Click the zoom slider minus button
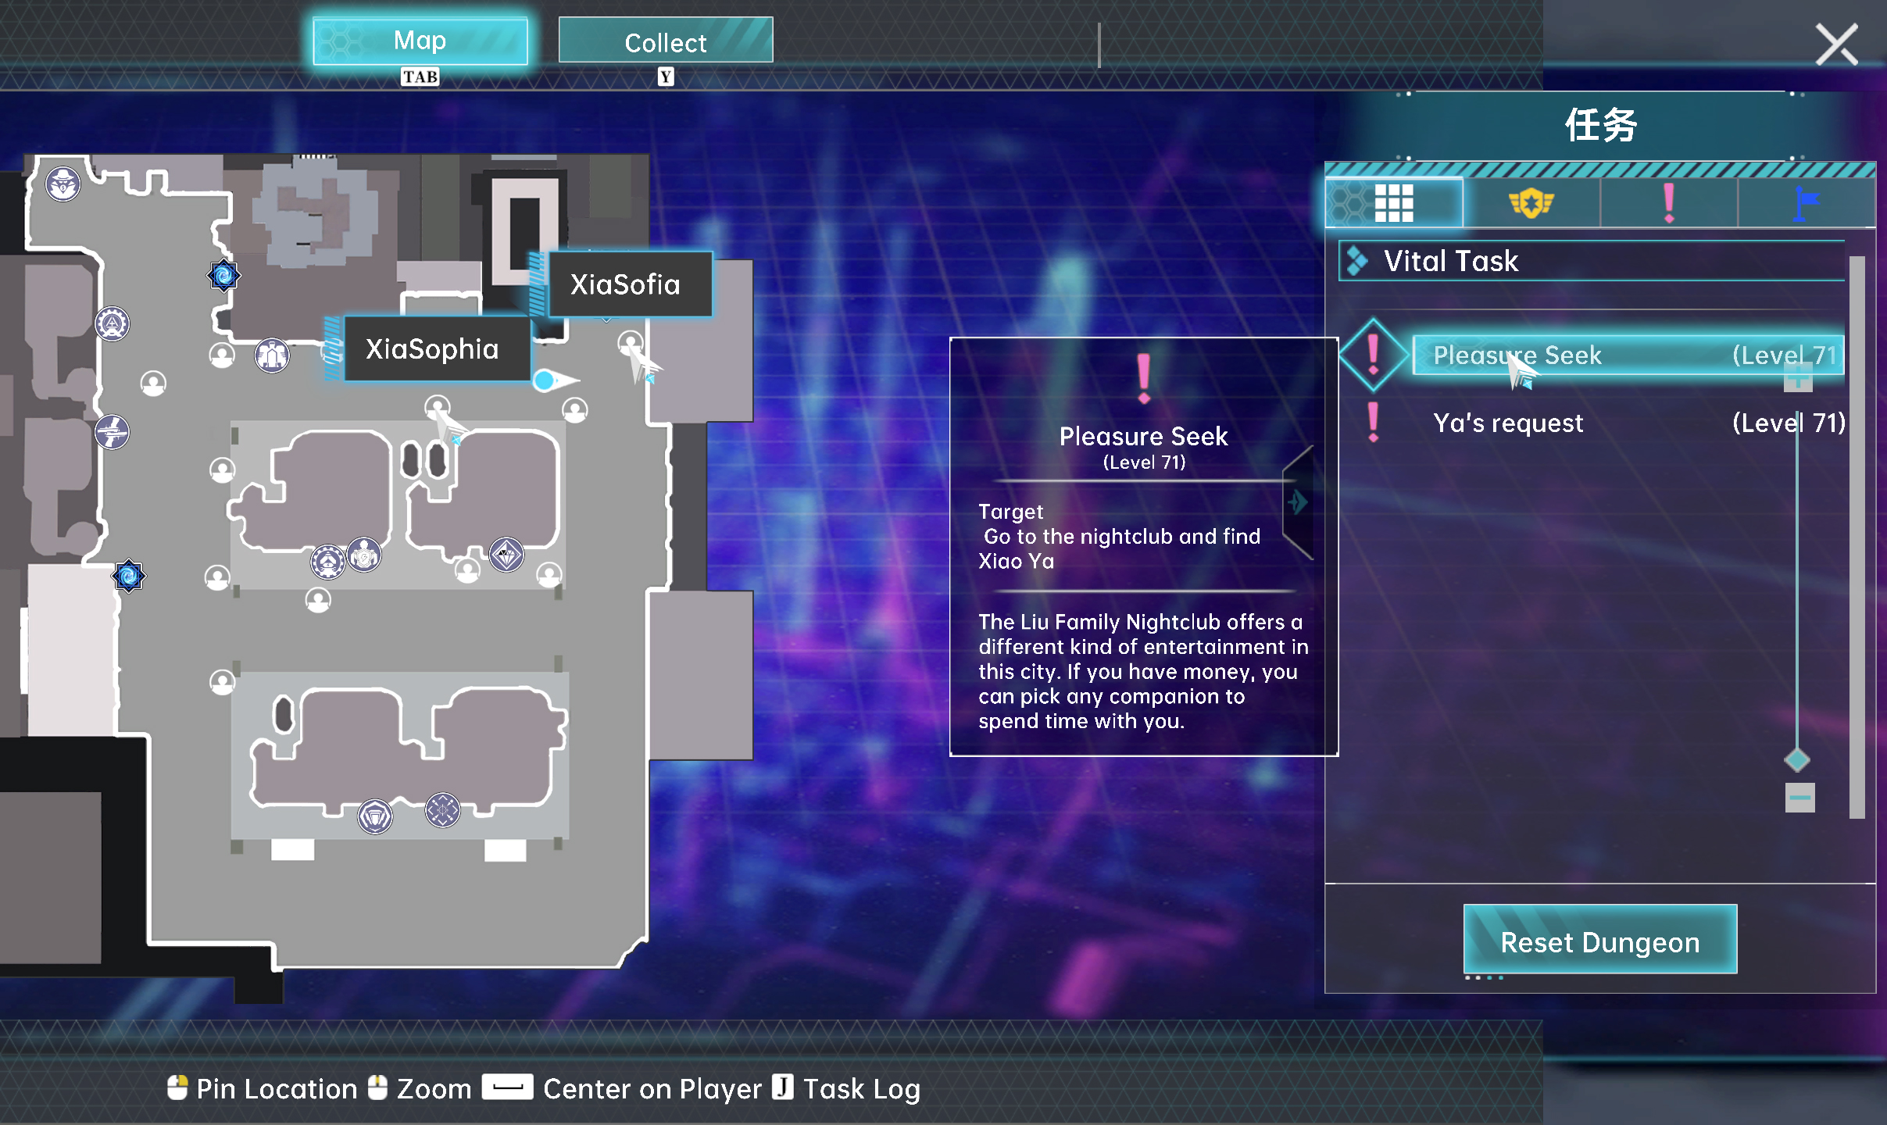Image resolution: width=1887 pixels, height=1125 pixels. click(x=1799, y=798)
